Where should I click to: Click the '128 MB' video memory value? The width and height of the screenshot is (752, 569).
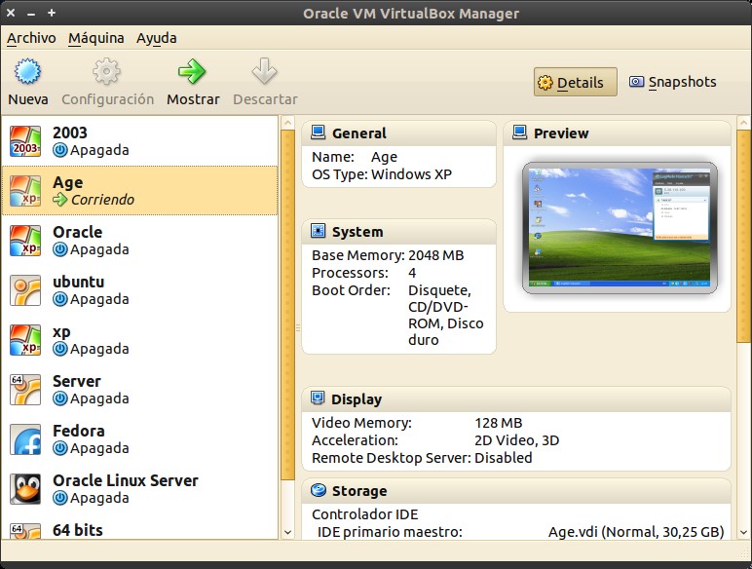(x=499, y=423)
